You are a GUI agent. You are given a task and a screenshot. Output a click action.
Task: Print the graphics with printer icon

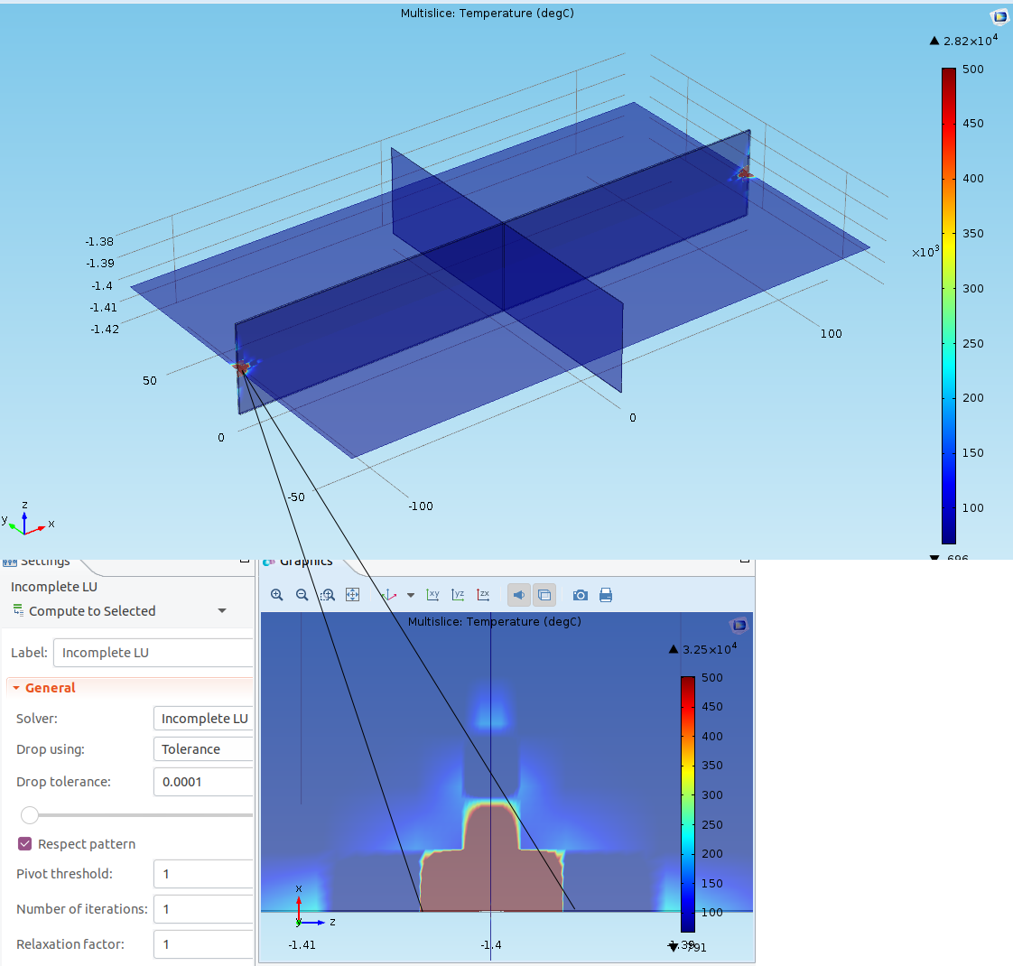[606, 595]
